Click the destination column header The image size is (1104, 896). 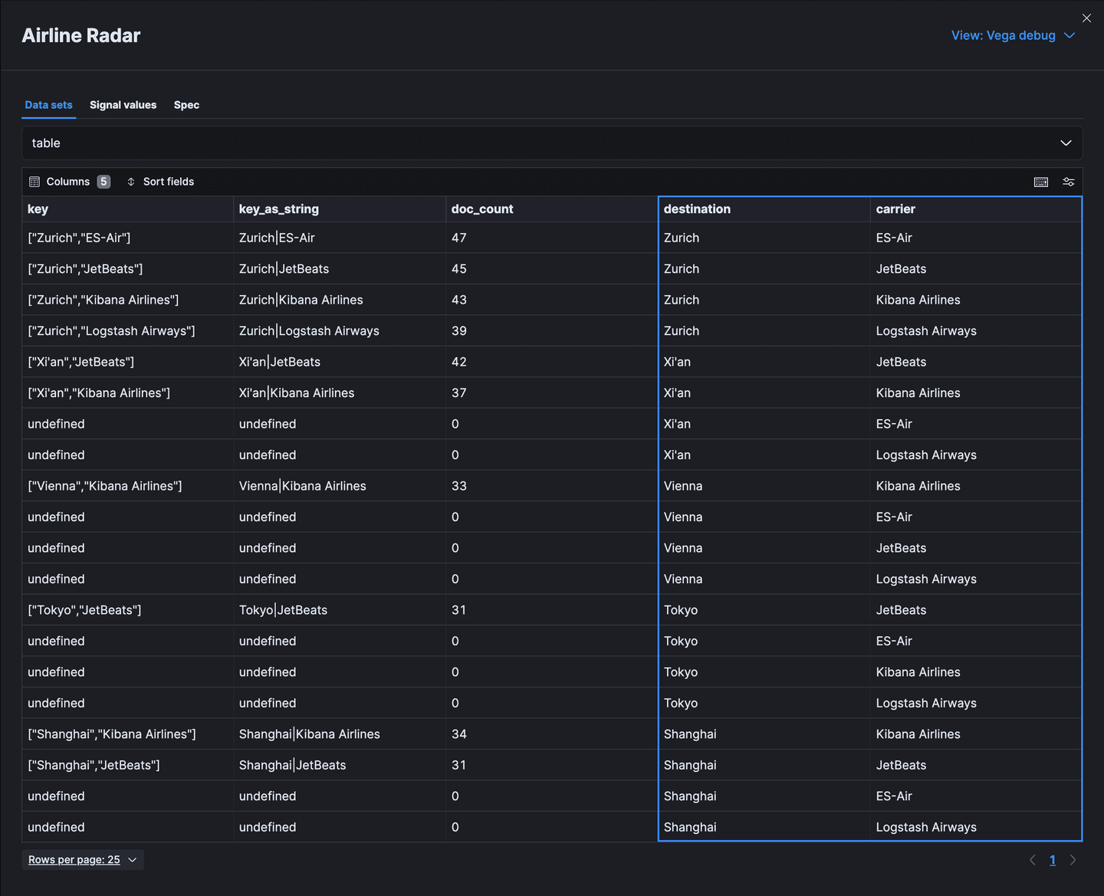click(697, 209)
